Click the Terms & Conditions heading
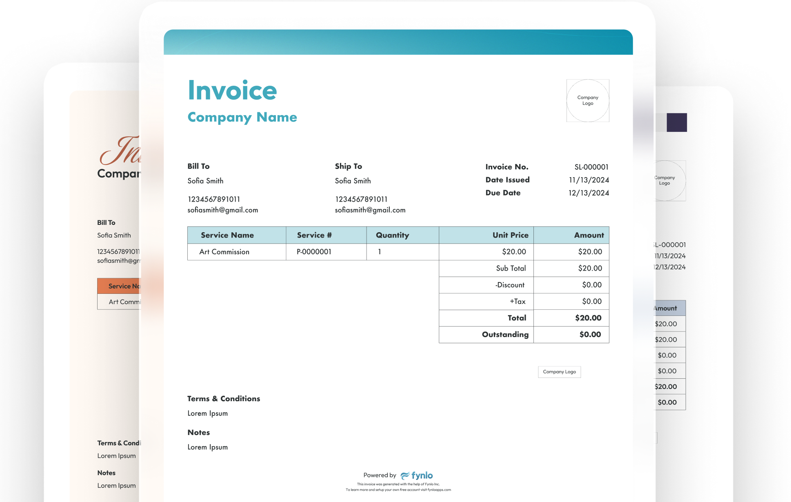This screenshot has height=502, width=791. click(x=224, y=399)
